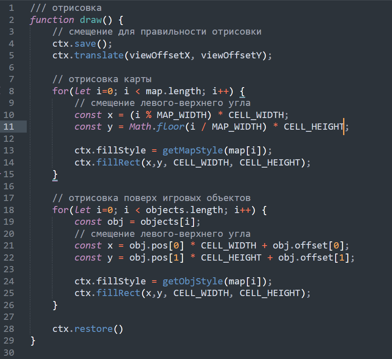Click line number 18 in the gutter

(x=9, y=210)
